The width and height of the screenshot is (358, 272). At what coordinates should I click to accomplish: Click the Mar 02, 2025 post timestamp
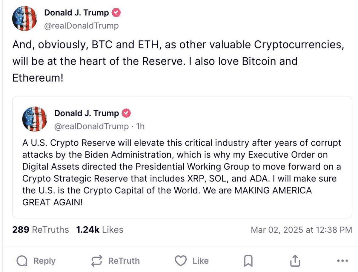click(301, 230)
